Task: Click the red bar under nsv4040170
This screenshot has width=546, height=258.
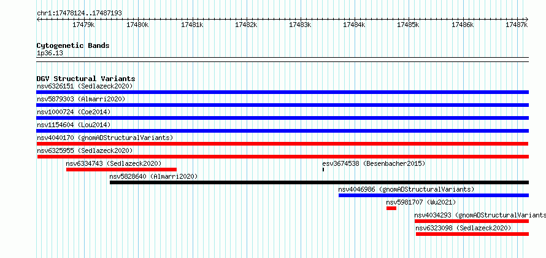Action: coord(282,144)
